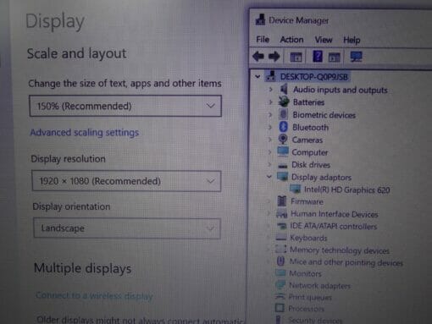Click the Computer category monitor icon
Viewport: 432px width, 324px height.
tap(283, 151)
